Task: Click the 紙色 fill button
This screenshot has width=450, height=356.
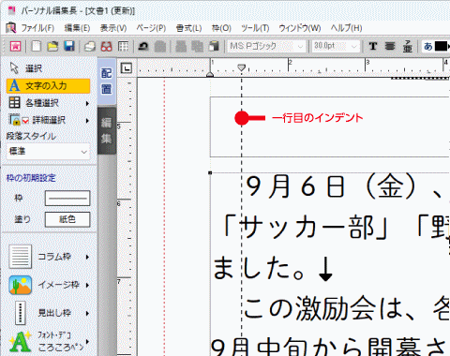Action: click(x=67, y=219)
